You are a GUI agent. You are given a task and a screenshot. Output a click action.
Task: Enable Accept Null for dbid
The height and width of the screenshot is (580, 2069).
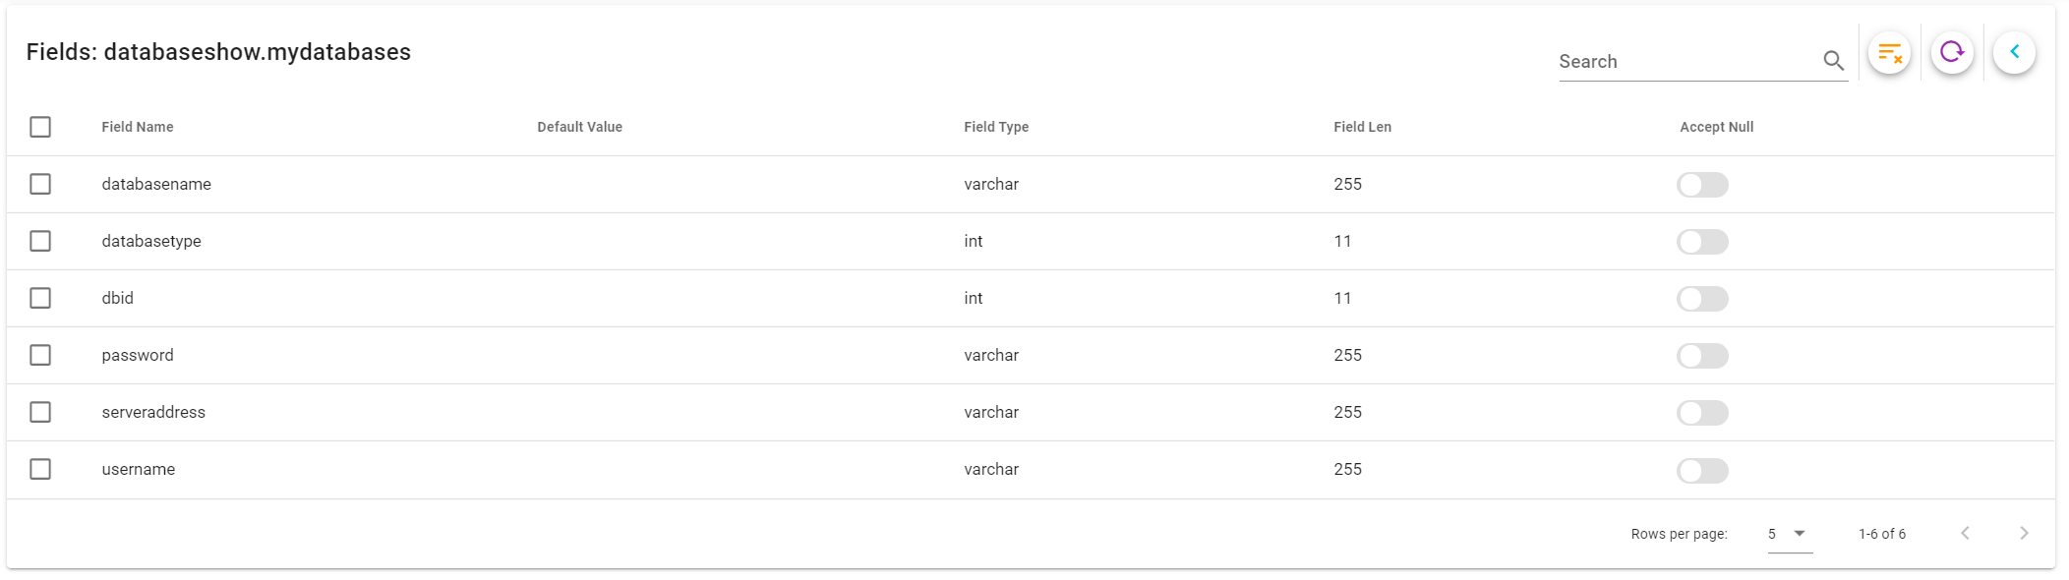coord(1702,299)
